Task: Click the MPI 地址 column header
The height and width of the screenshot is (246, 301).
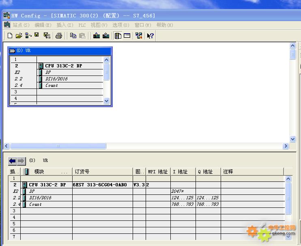Action: pyautogui.click(x=158, y=171)
